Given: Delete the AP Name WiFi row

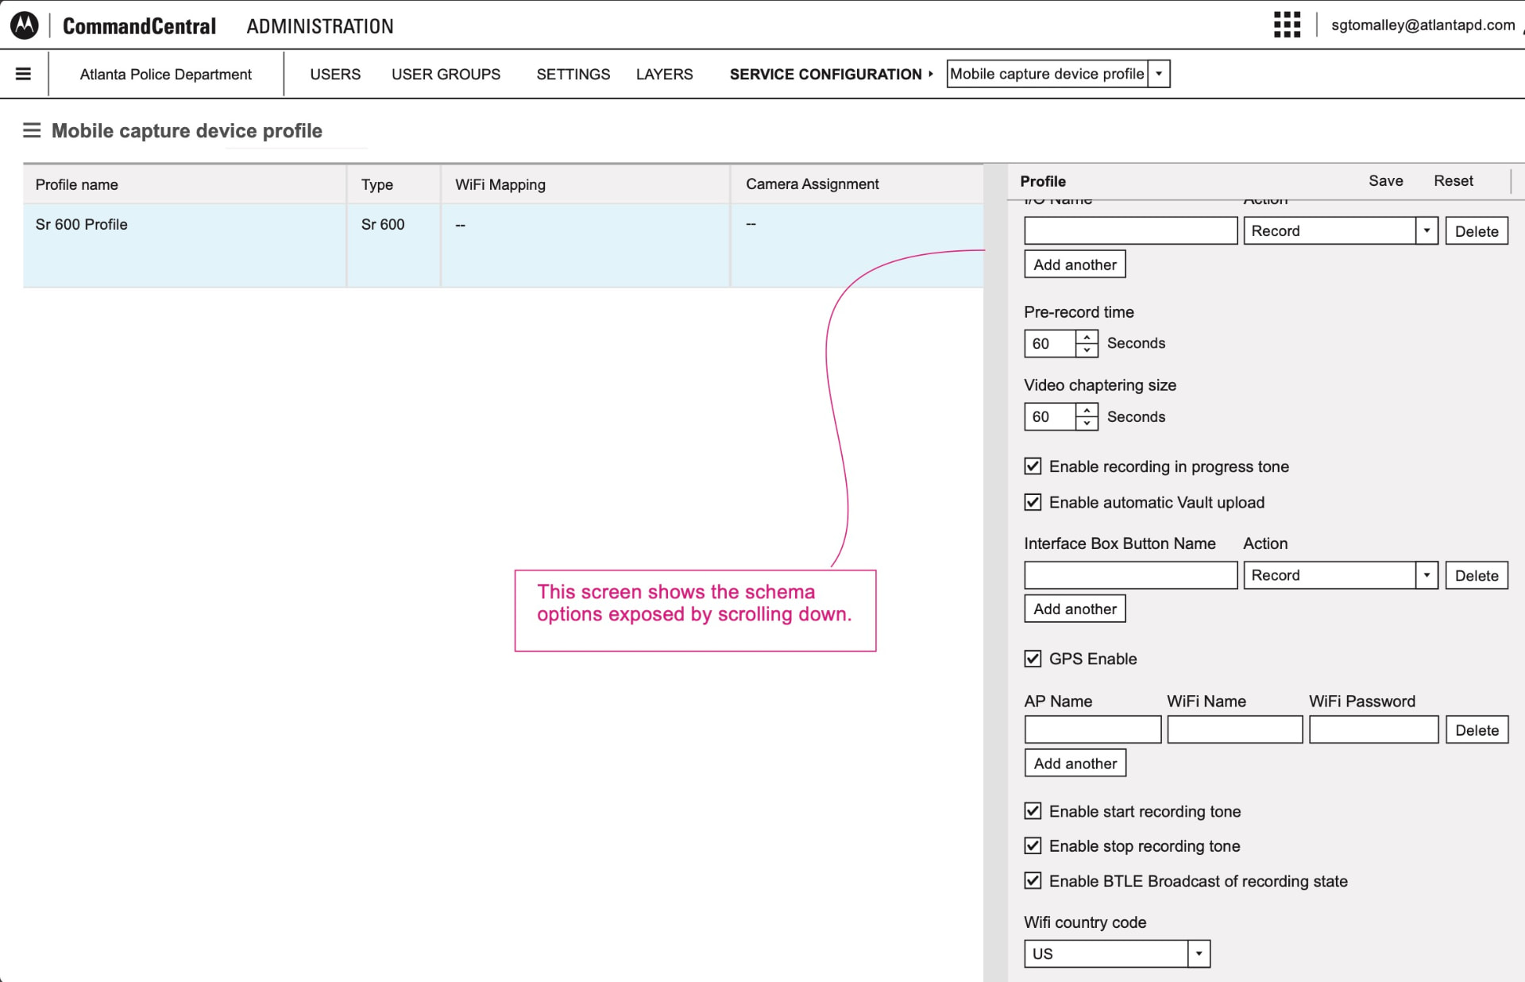Looking at the screenshot, I should [x=1477, y=730].
